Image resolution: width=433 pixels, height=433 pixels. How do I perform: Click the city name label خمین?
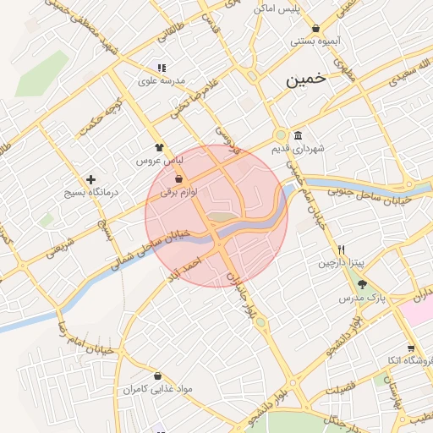[x=306, y=79]
